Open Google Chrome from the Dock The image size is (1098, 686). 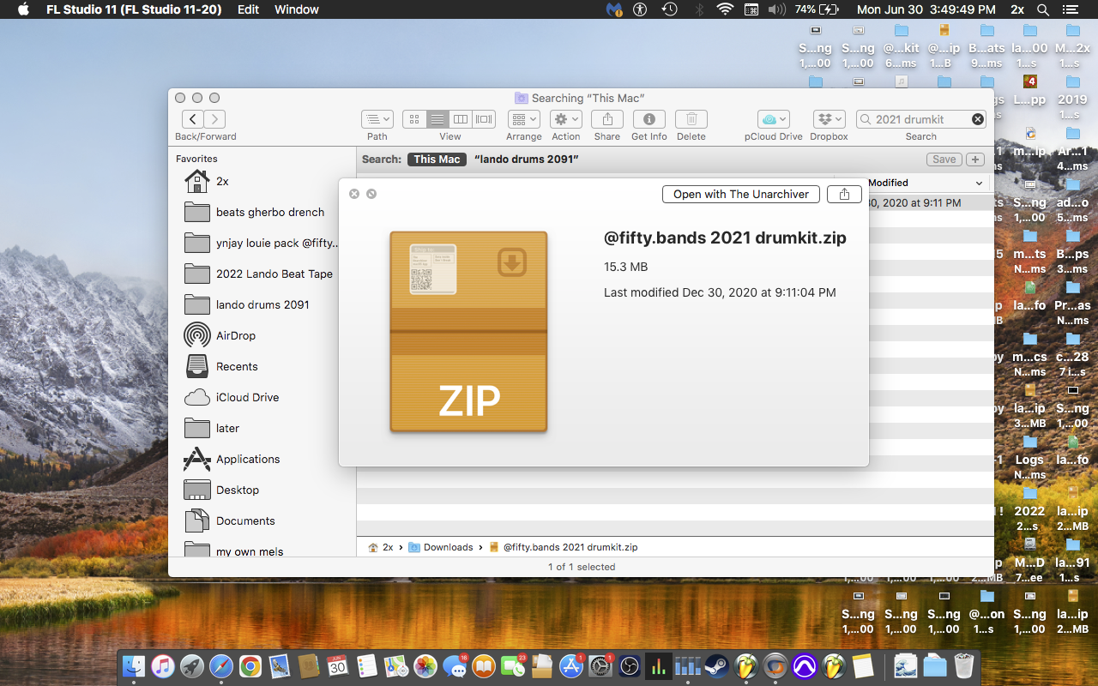pyautogui.click(x=250, y=665)
